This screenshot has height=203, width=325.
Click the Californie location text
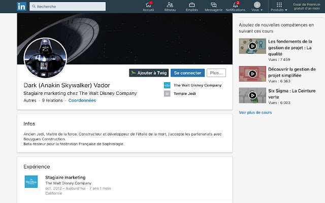pyautogui.click(x=53, y=193)
